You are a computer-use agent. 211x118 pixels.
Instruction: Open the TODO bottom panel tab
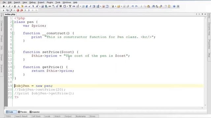click(8, 116)
